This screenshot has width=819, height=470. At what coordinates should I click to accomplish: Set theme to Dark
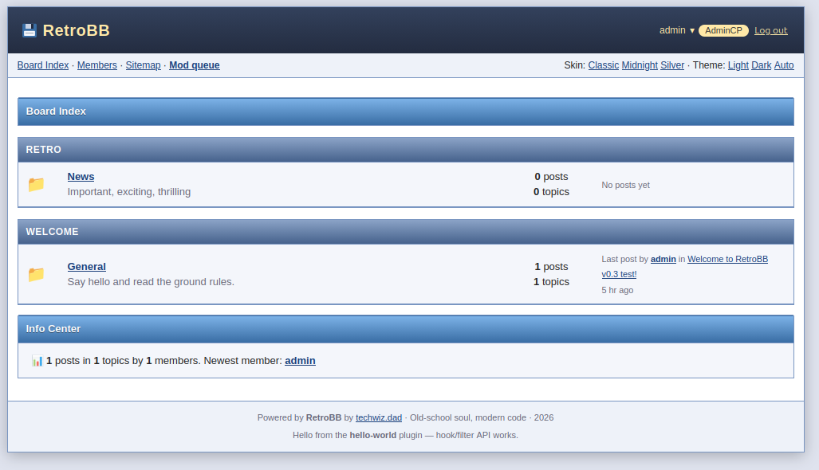click(761, 65)
